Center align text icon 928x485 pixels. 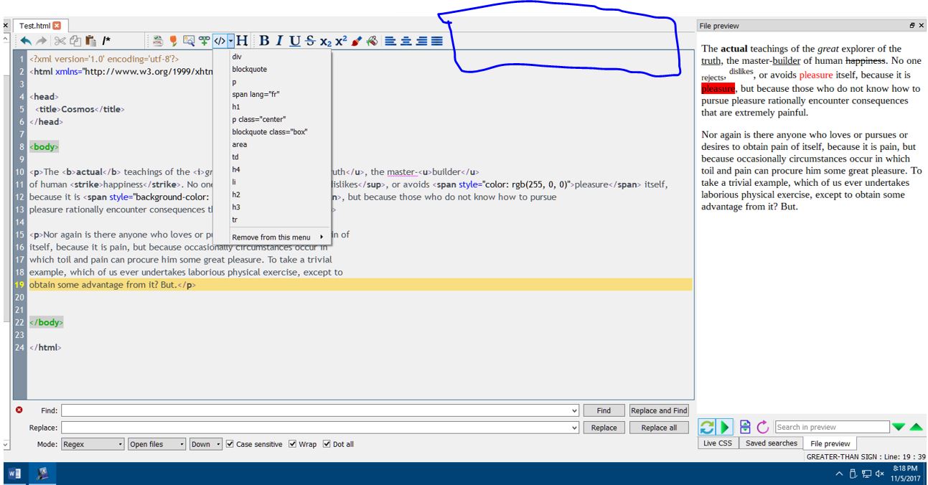pos(406,41)
